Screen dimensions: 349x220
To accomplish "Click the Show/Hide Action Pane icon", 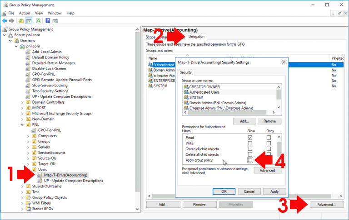I will (x=55, y=21).
